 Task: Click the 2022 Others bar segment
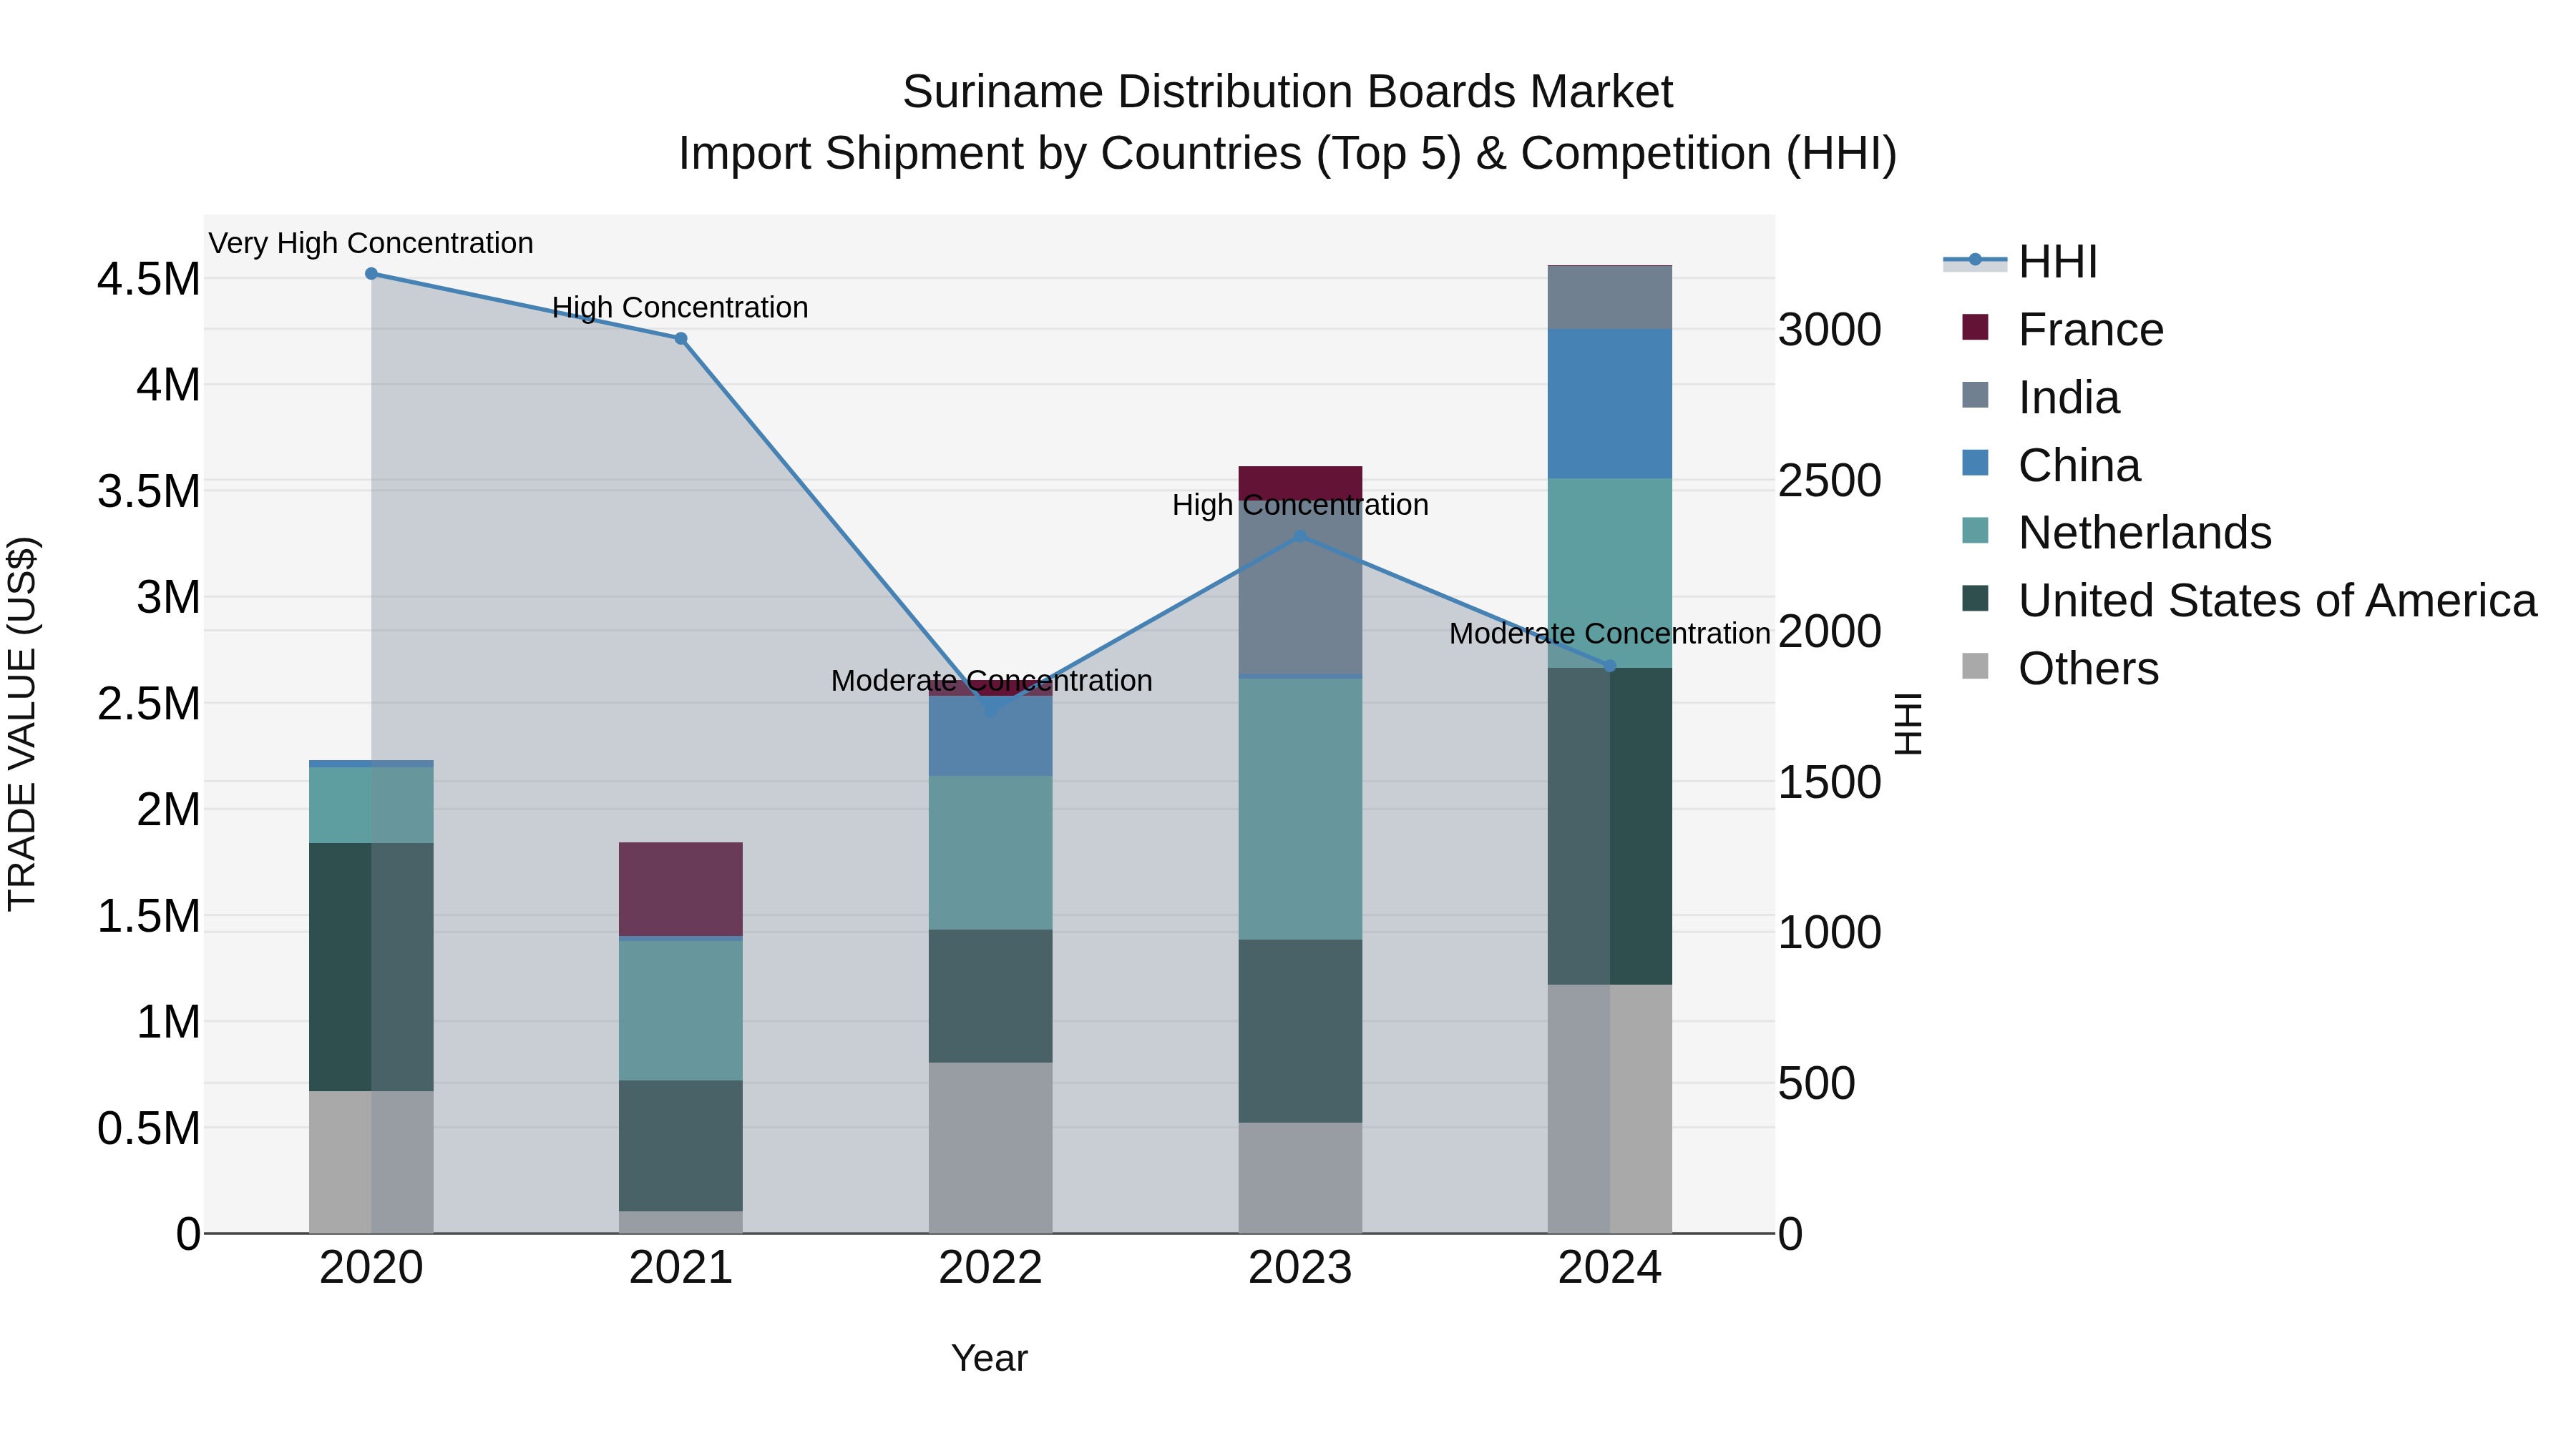coord(991,1147)
